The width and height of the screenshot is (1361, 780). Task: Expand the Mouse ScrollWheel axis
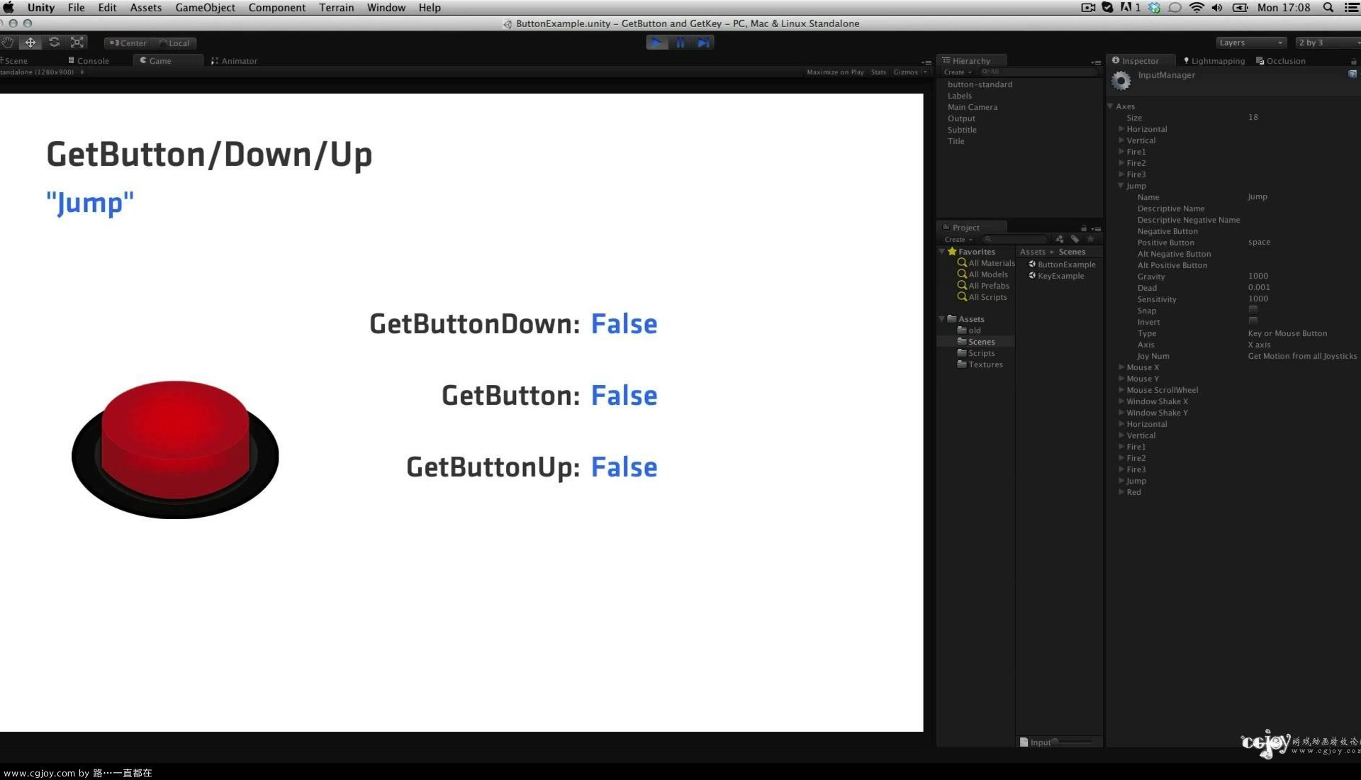pos(1121,390)
